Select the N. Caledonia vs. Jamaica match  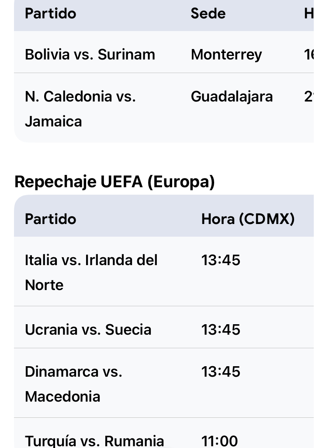coord(80,108)
